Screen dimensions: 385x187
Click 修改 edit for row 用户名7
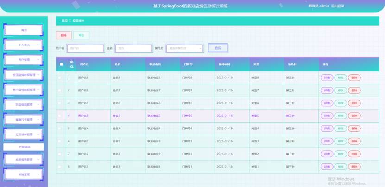[x=341, y=90]
